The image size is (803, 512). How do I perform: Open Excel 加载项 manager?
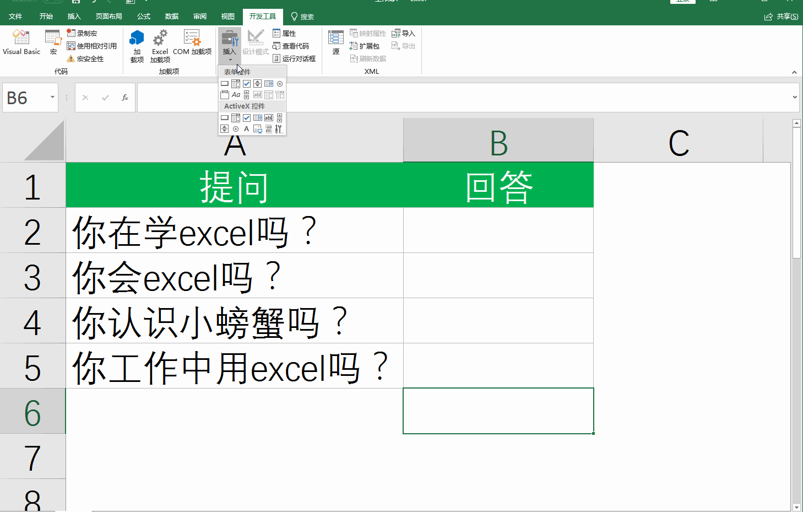(160, 46)
